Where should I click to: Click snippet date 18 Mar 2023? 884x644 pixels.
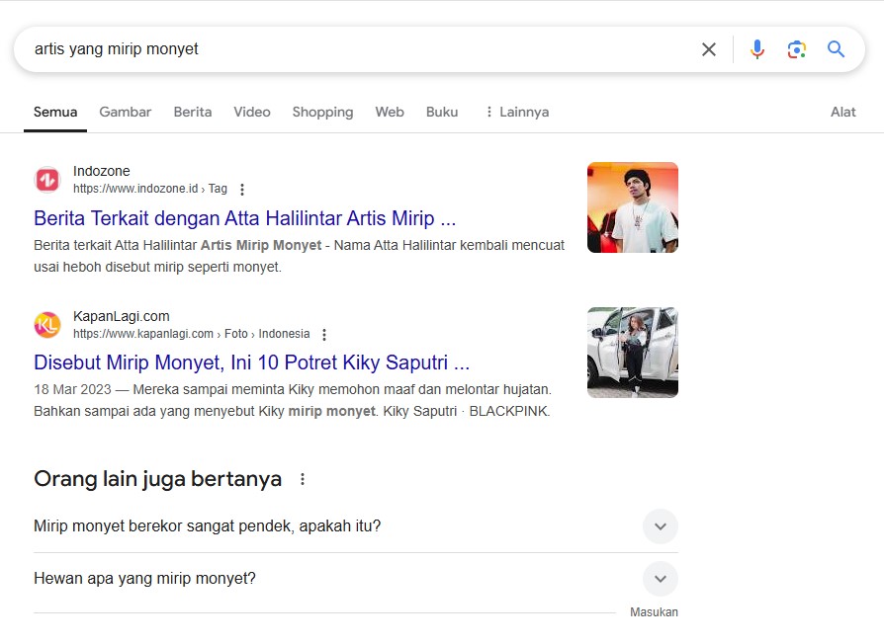[x=72, y=389]
